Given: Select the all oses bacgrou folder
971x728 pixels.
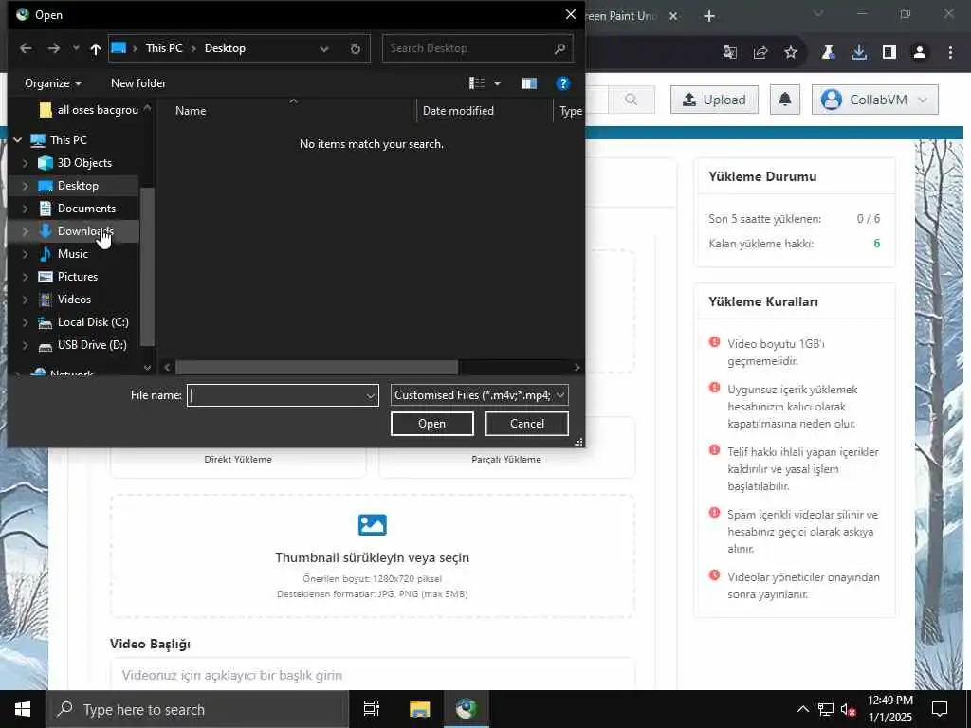Looking at the screenshot, I should (x=88, y=110).
